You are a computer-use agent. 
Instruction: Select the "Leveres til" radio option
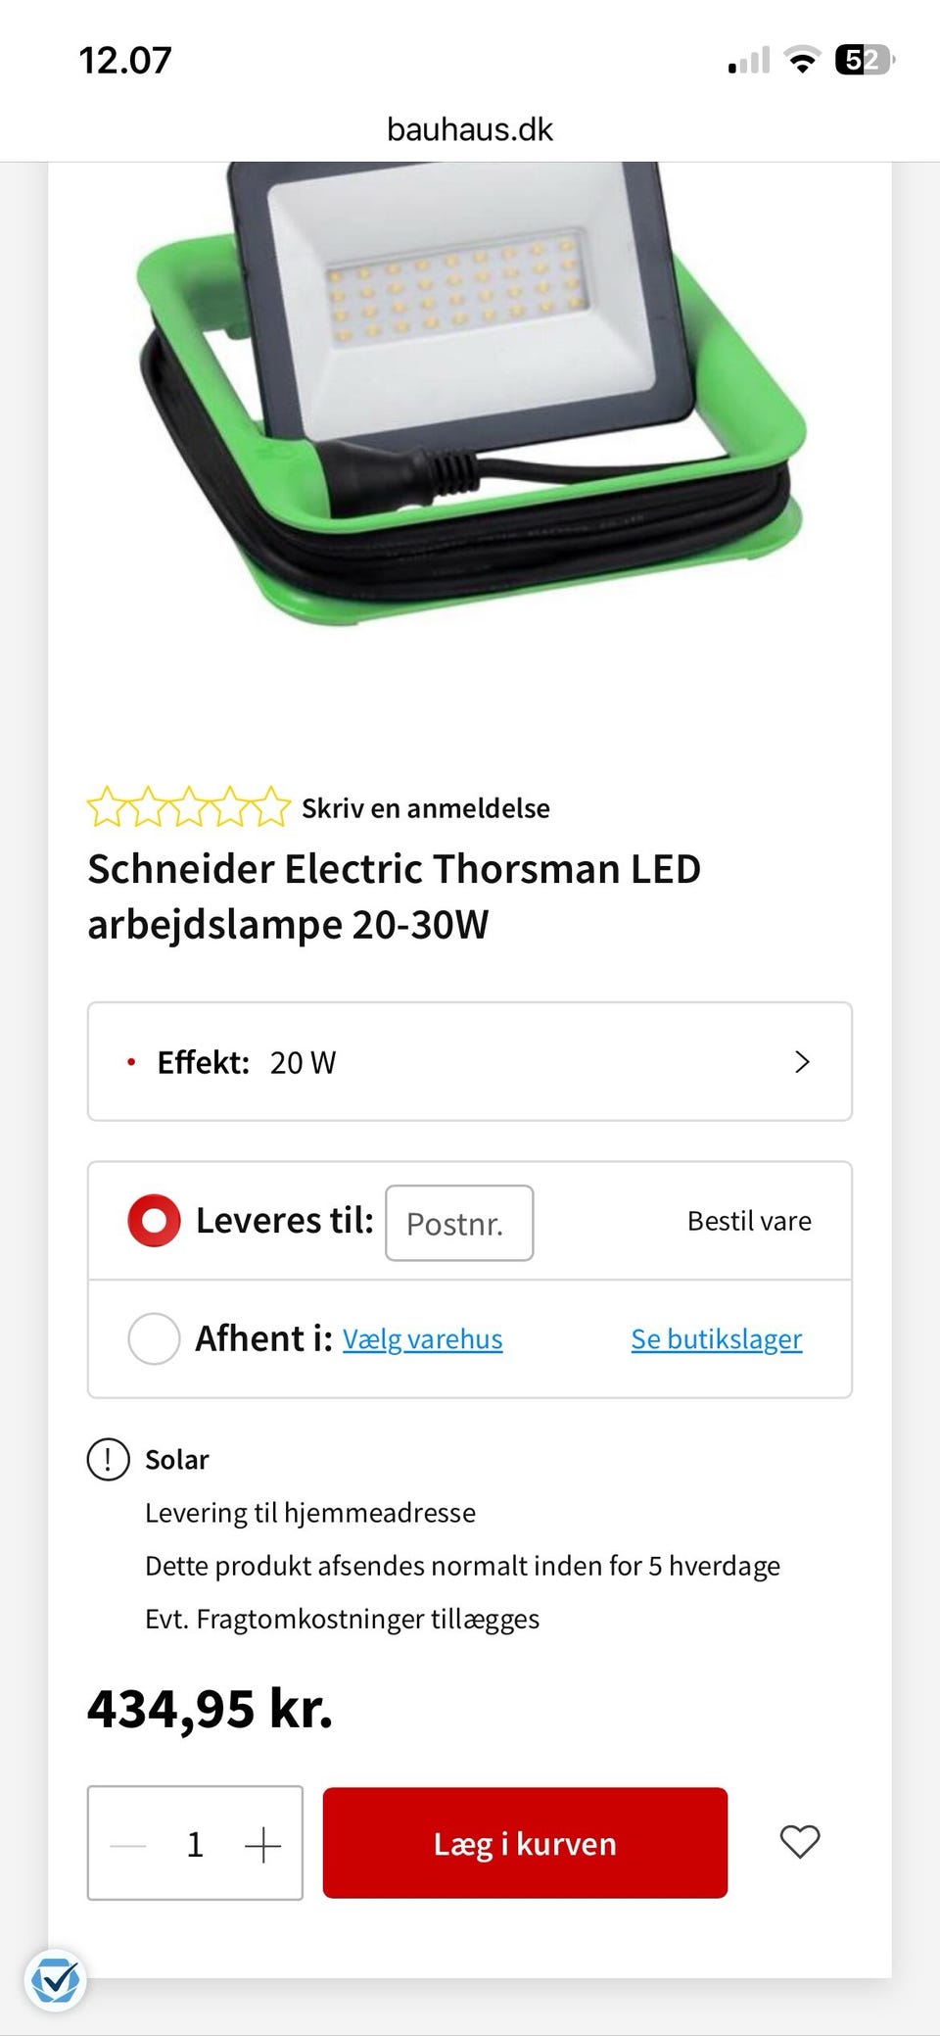[154, 1221]
